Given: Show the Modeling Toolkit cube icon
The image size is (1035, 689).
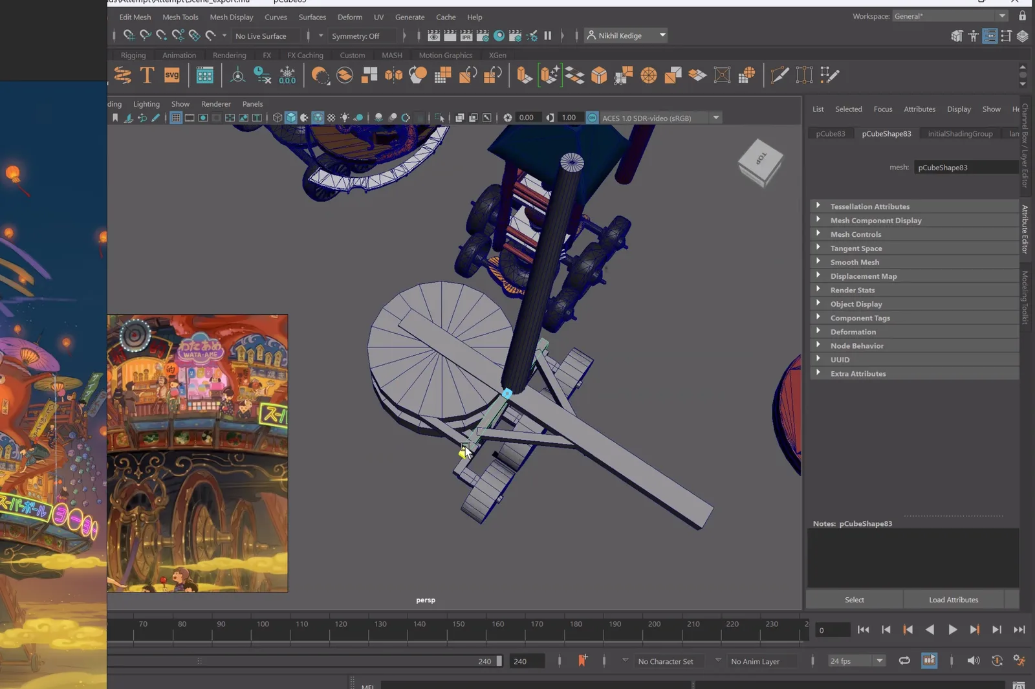Looking at the screenshot, I should pyautogui.click(x=957, y=36).
